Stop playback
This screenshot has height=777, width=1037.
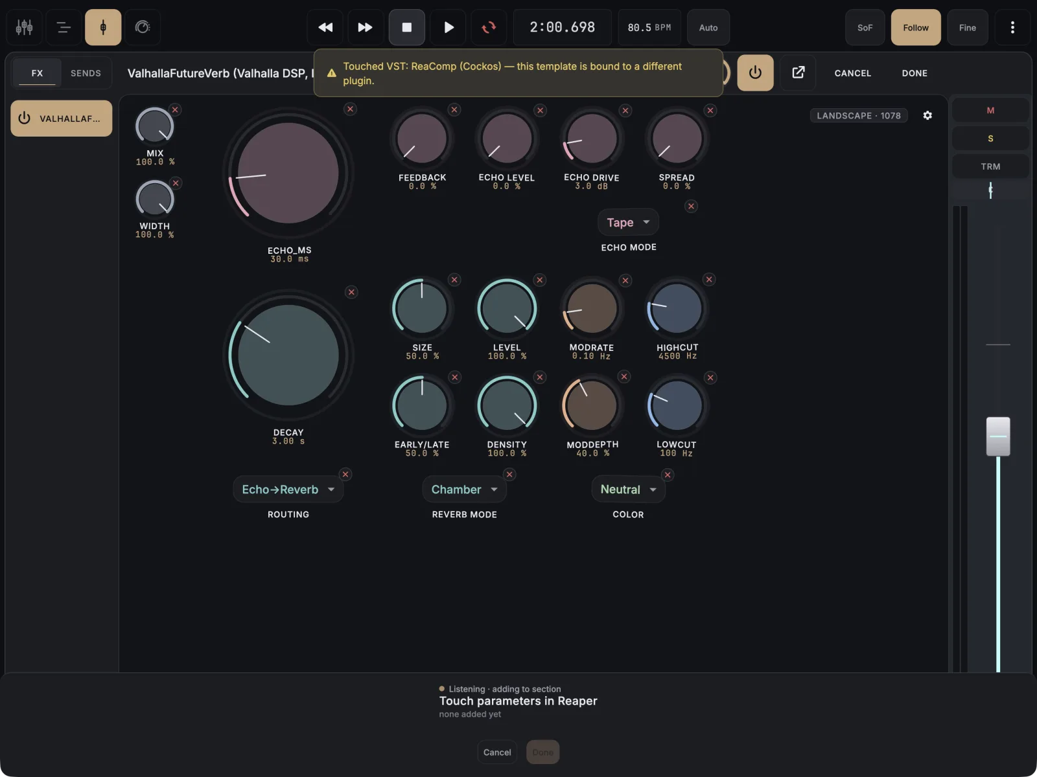tap(407, 27)
